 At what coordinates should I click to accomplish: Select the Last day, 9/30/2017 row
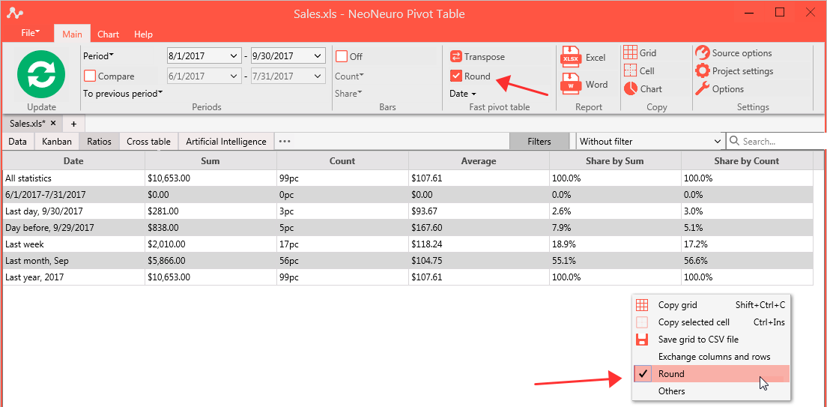(408, 211)
